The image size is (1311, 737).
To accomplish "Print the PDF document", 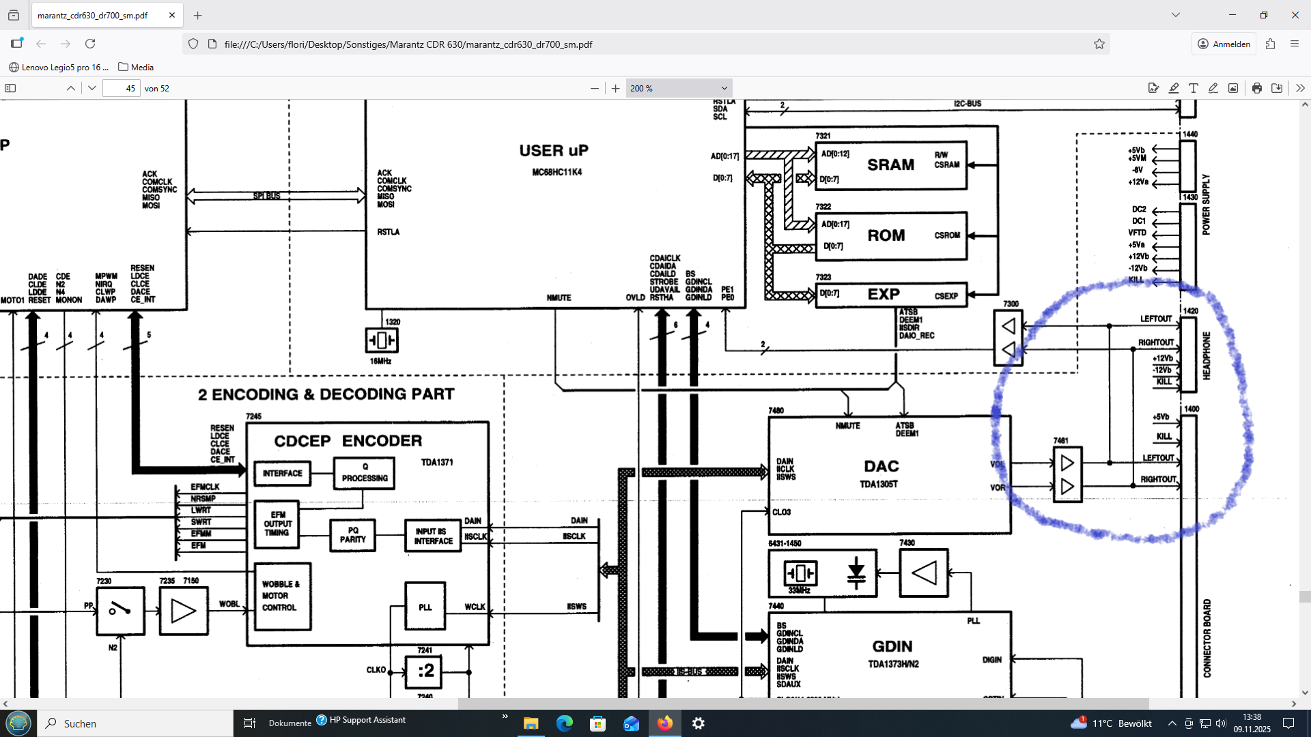I will [1257, 88].
